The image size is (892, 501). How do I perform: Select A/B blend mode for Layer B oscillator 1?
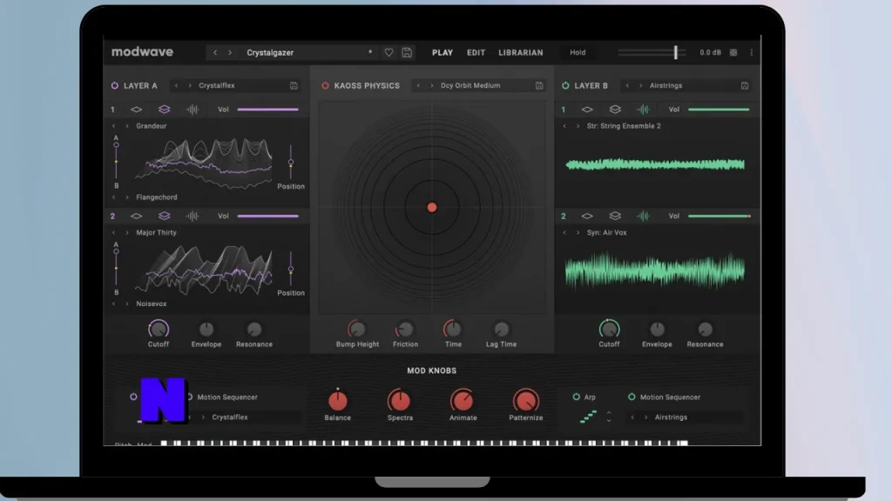(615, 110)
